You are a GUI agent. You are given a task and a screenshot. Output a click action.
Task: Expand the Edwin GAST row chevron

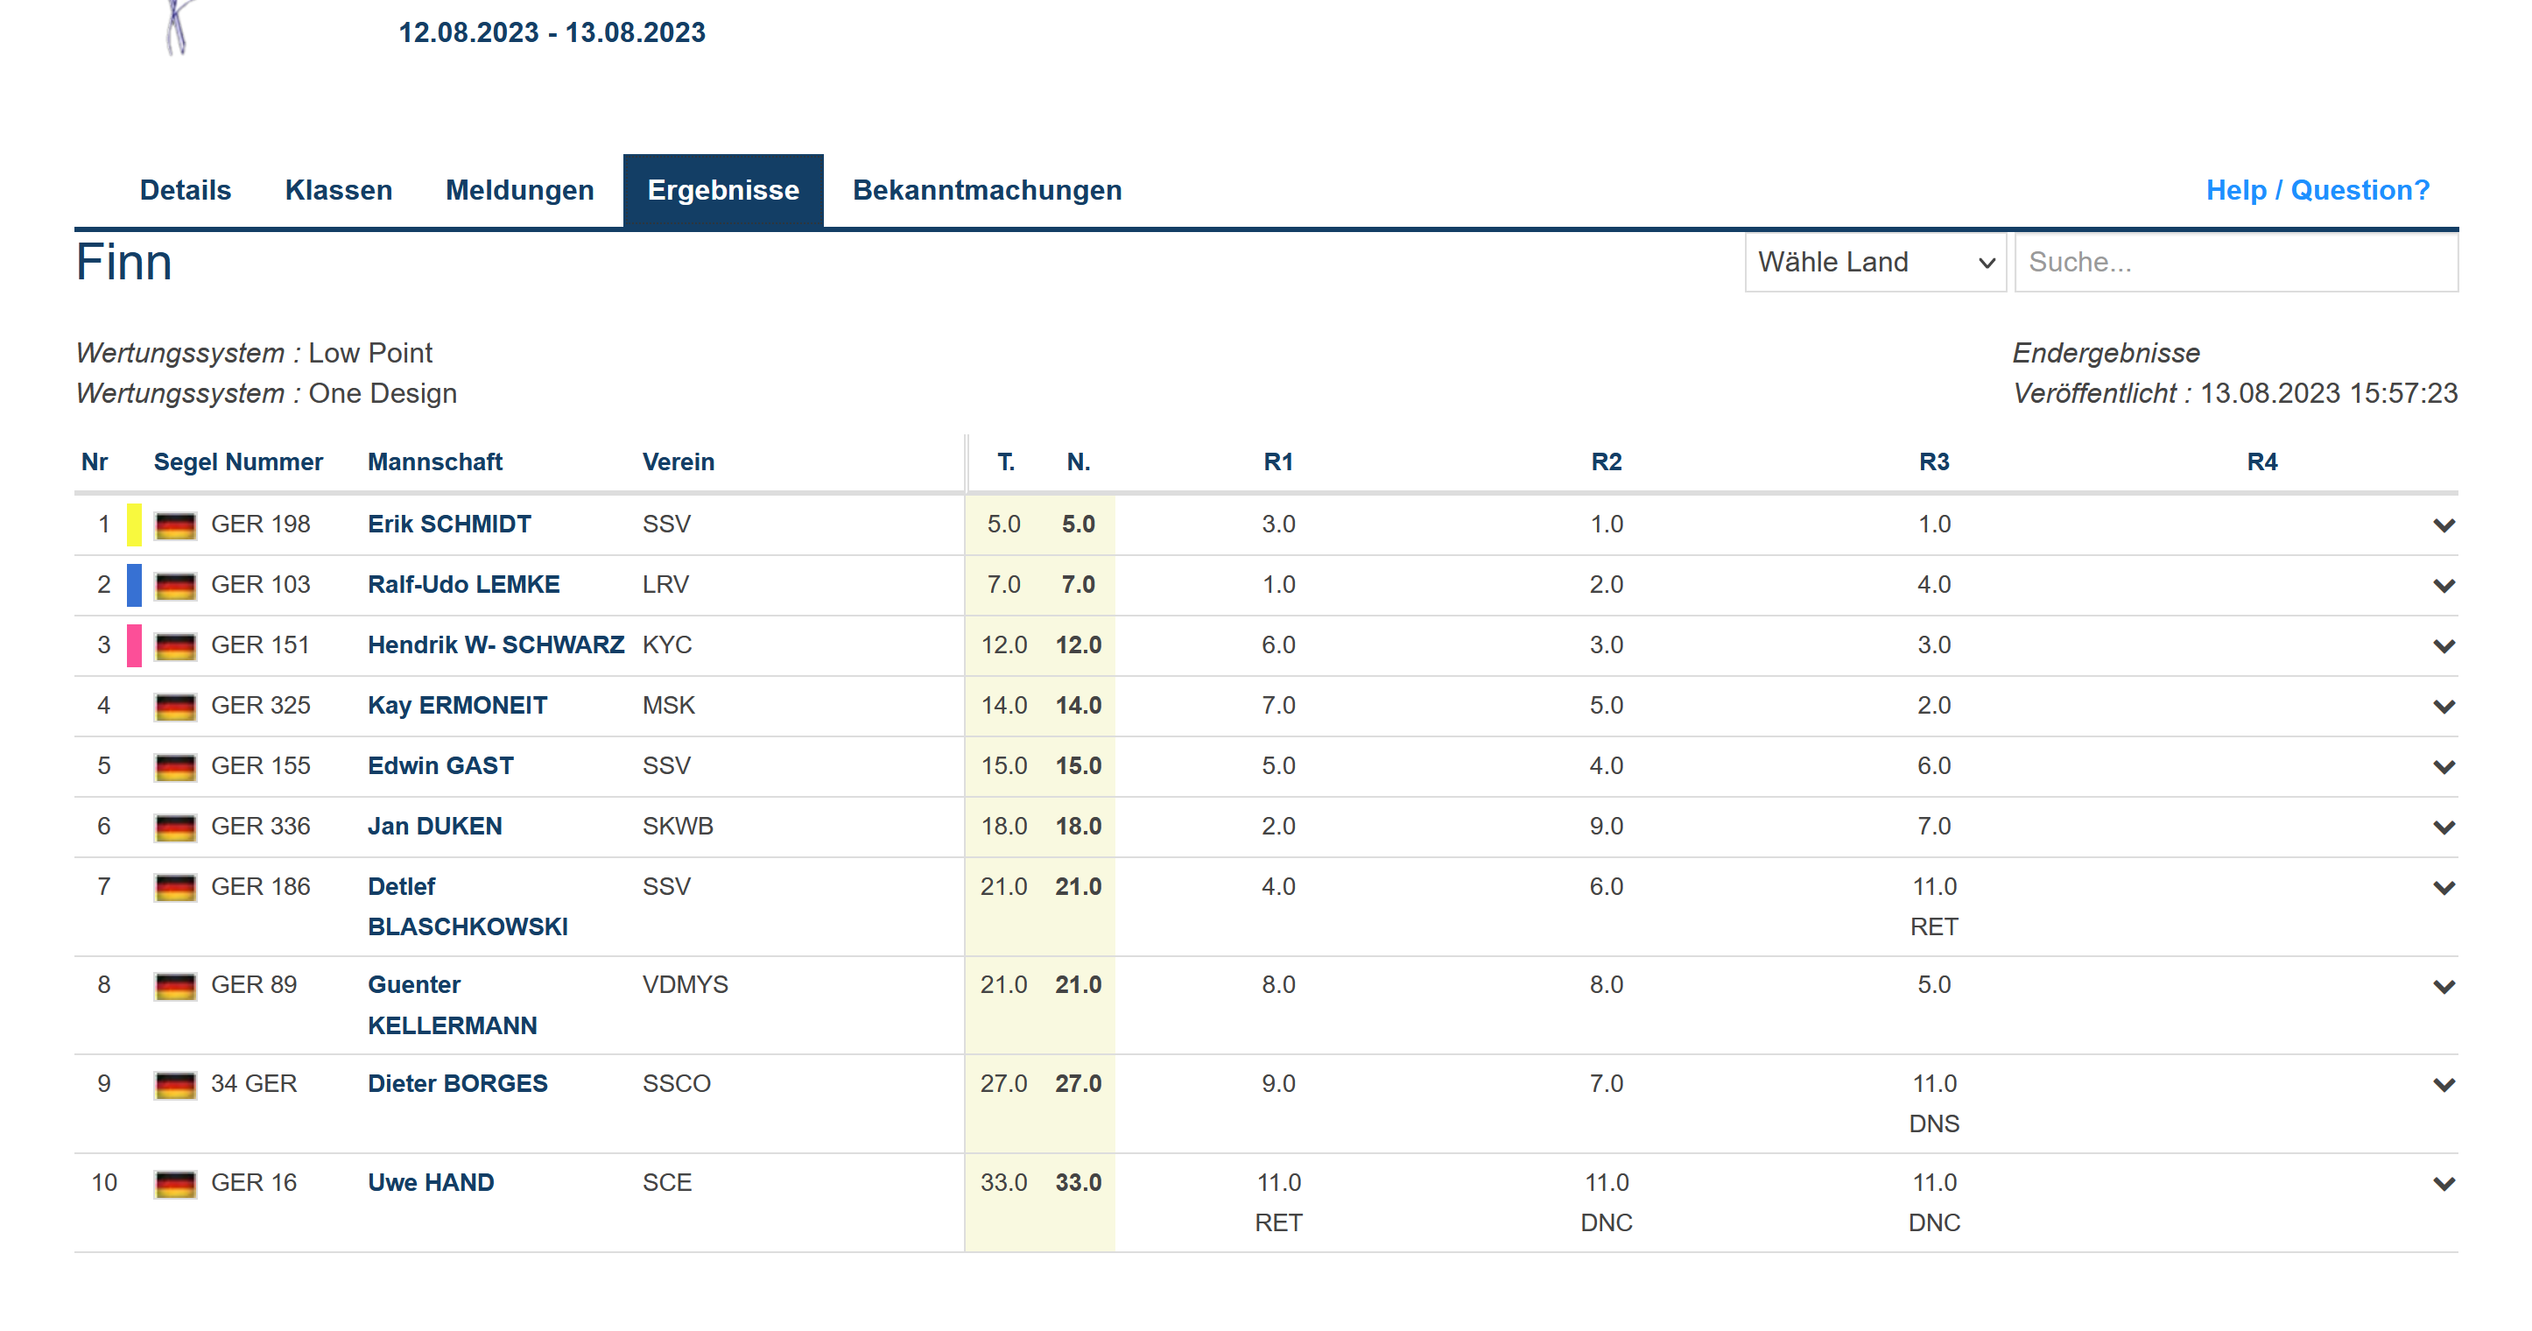click(2444, 767)
